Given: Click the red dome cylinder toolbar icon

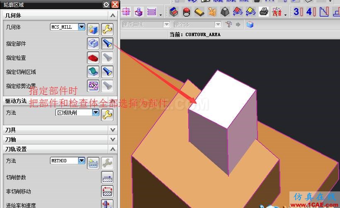Looking at the screenshot, I should pos(187,12).
